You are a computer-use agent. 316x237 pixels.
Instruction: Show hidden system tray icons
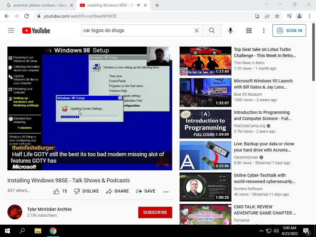[261, 231]
